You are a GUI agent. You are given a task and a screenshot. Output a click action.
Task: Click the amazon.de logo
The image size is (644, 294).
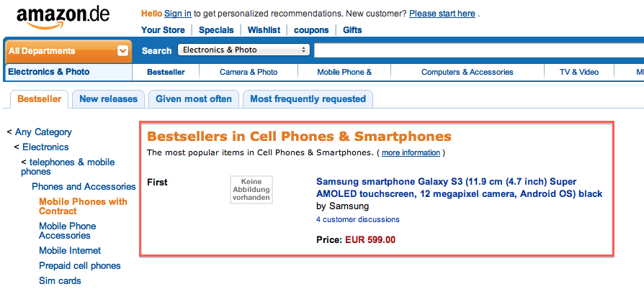pos(63,18)
